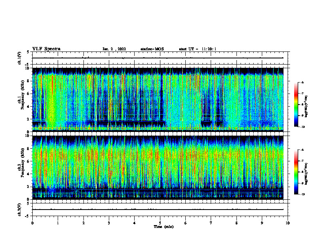This screenshot has height=250, width=324.
Task: Select the "8" kHz tick on ch.2 frequency axis
Action: pos(28,149)
